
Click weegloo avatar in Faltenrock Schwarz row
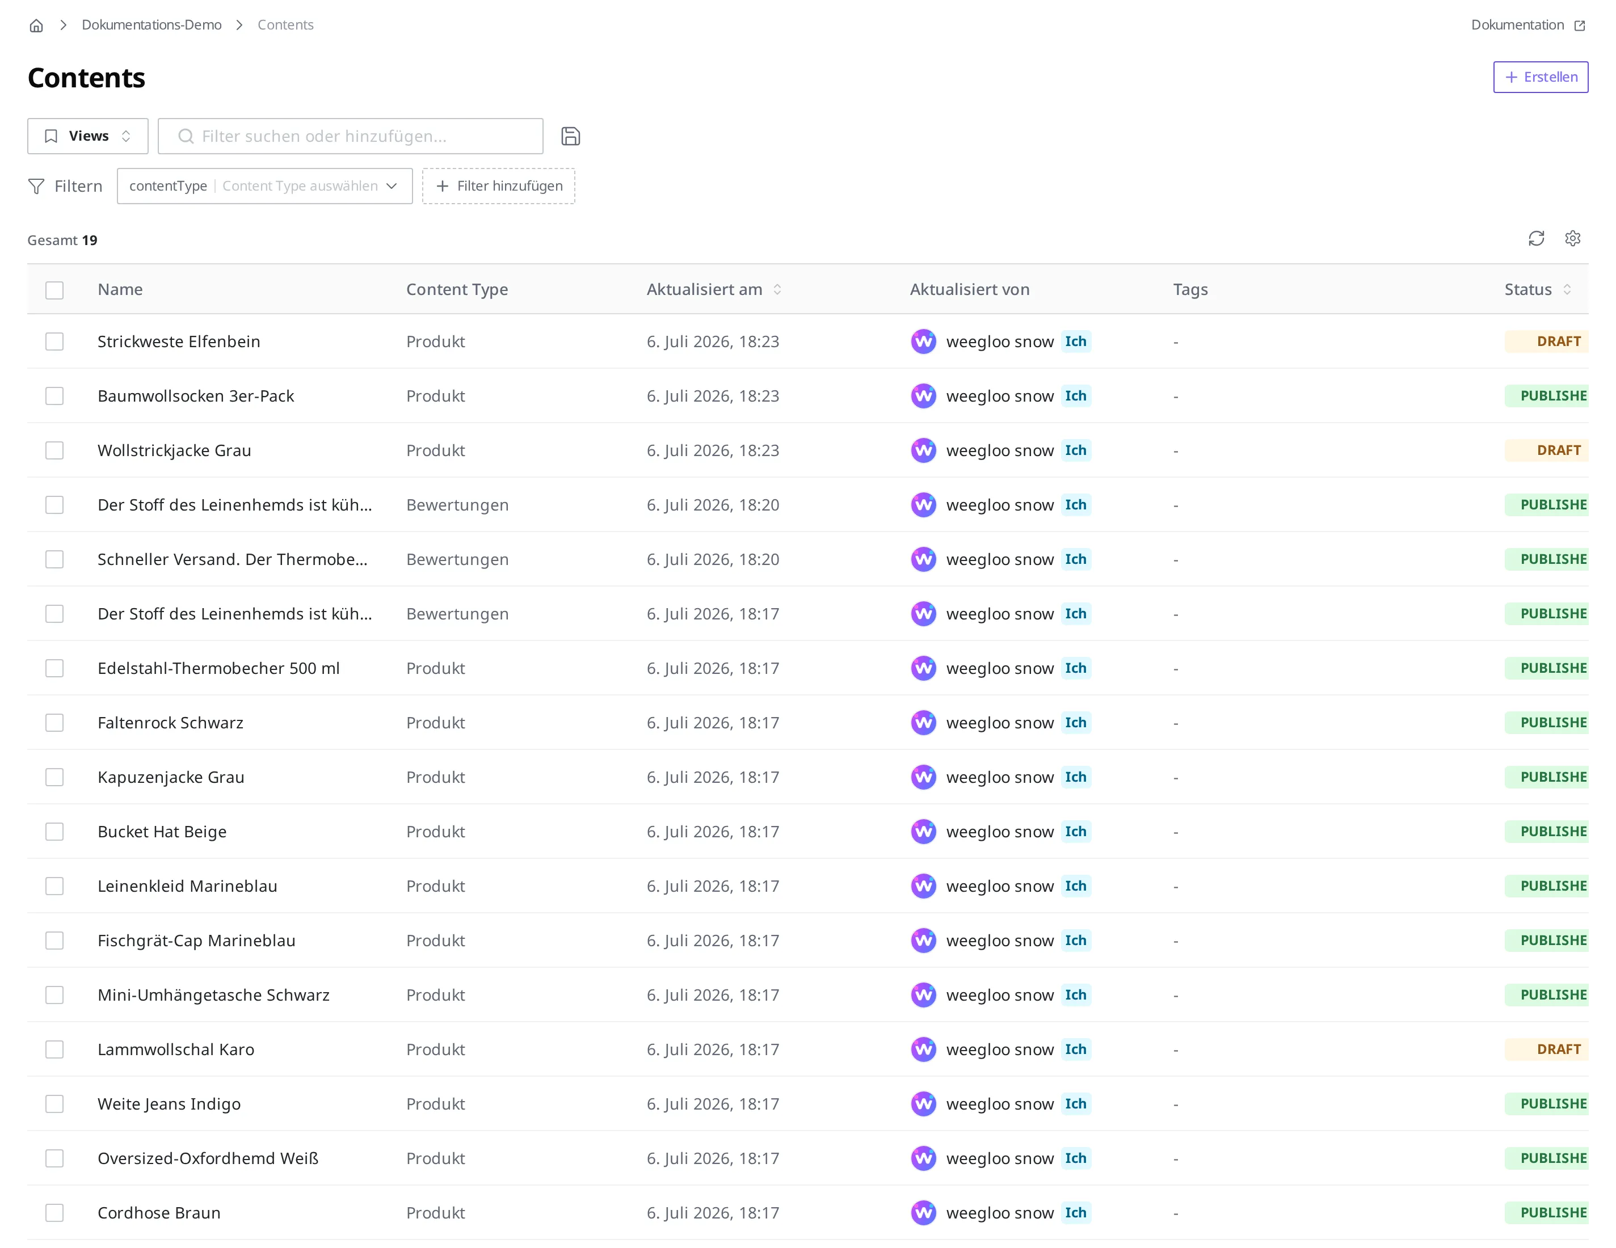pyautogui.click(x=923, y=722)
